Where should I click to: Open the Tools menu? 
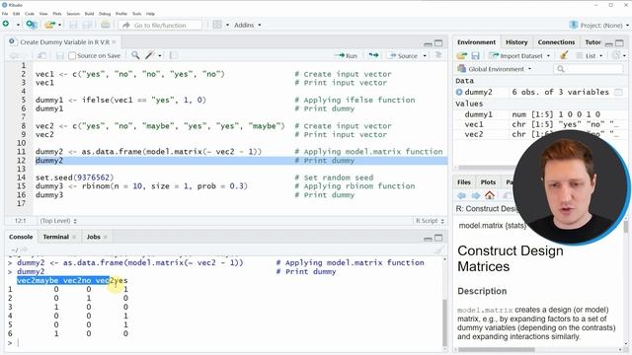click(136, 14)
